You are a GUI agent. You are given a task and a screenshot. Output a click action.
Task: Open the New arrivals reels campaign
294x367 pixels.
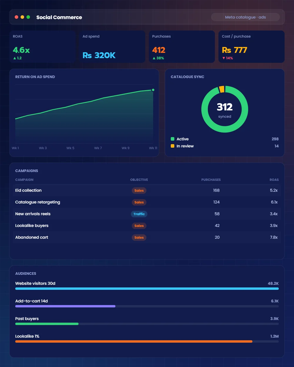point(147,214)
